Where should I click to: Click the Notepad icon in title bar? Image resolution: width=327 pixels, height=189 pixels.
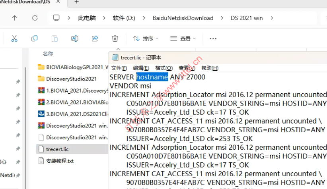point(115,58)
